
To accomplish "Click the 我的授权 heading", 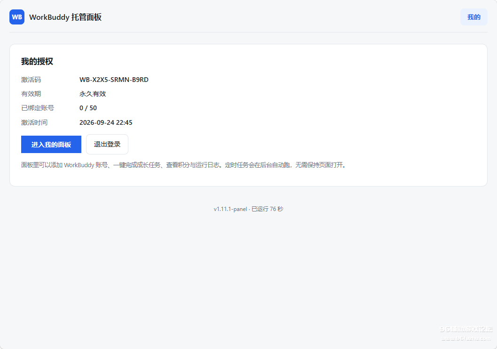I will click(x=37, y=61).
